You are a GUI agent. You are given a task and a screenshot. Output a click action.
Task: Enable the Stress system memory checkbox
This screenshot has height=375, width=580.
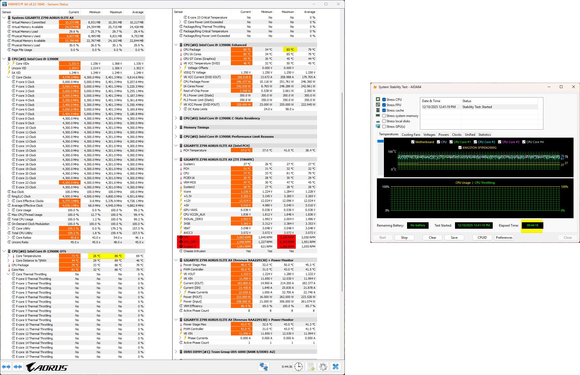[x=384, y=116]
